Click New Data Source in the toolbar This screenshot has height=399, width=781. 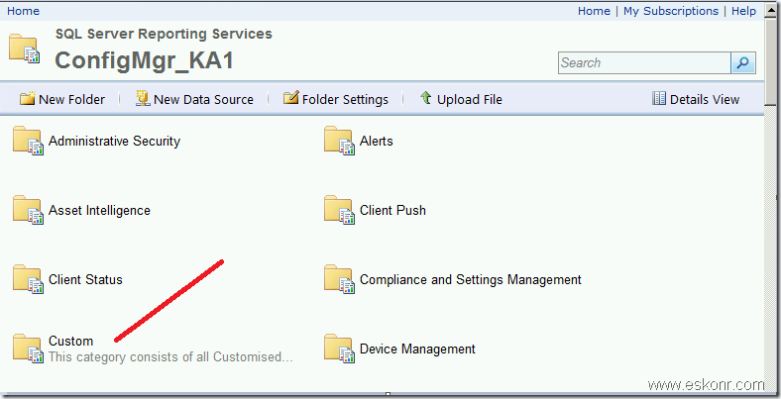coord(194,99)
